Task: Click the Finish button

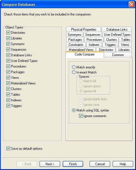Action: click(73, 164)
